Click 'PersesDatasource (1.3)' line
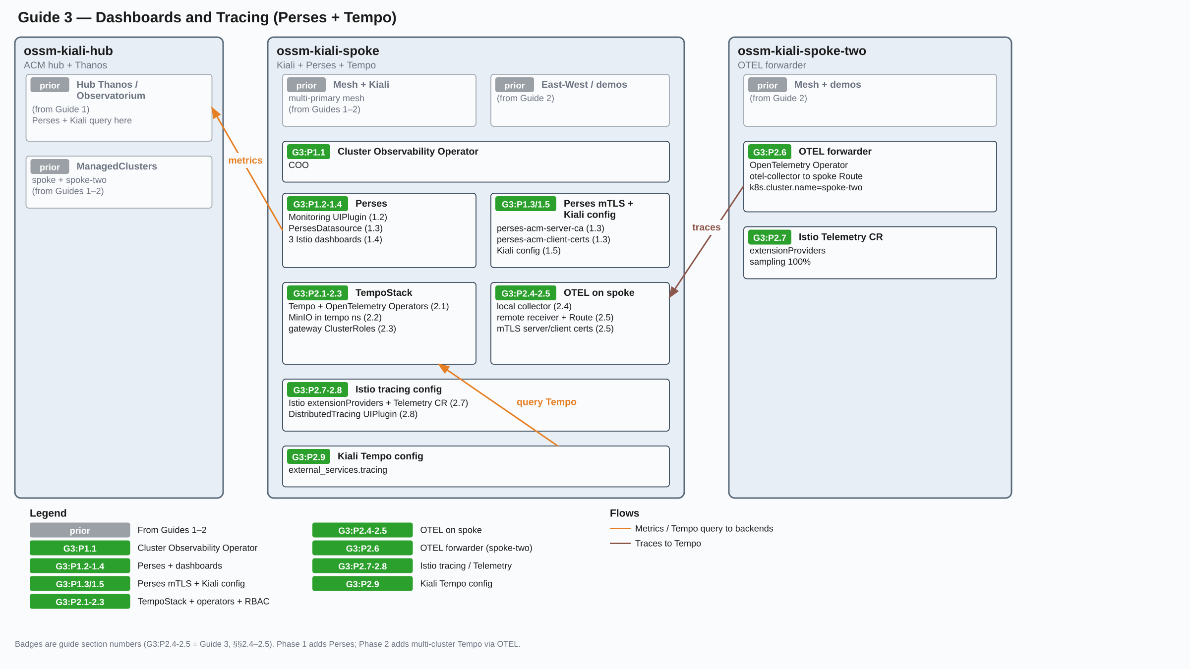Image resolution: width=1190 pixels, height=669 pixels. coord(336,228)
